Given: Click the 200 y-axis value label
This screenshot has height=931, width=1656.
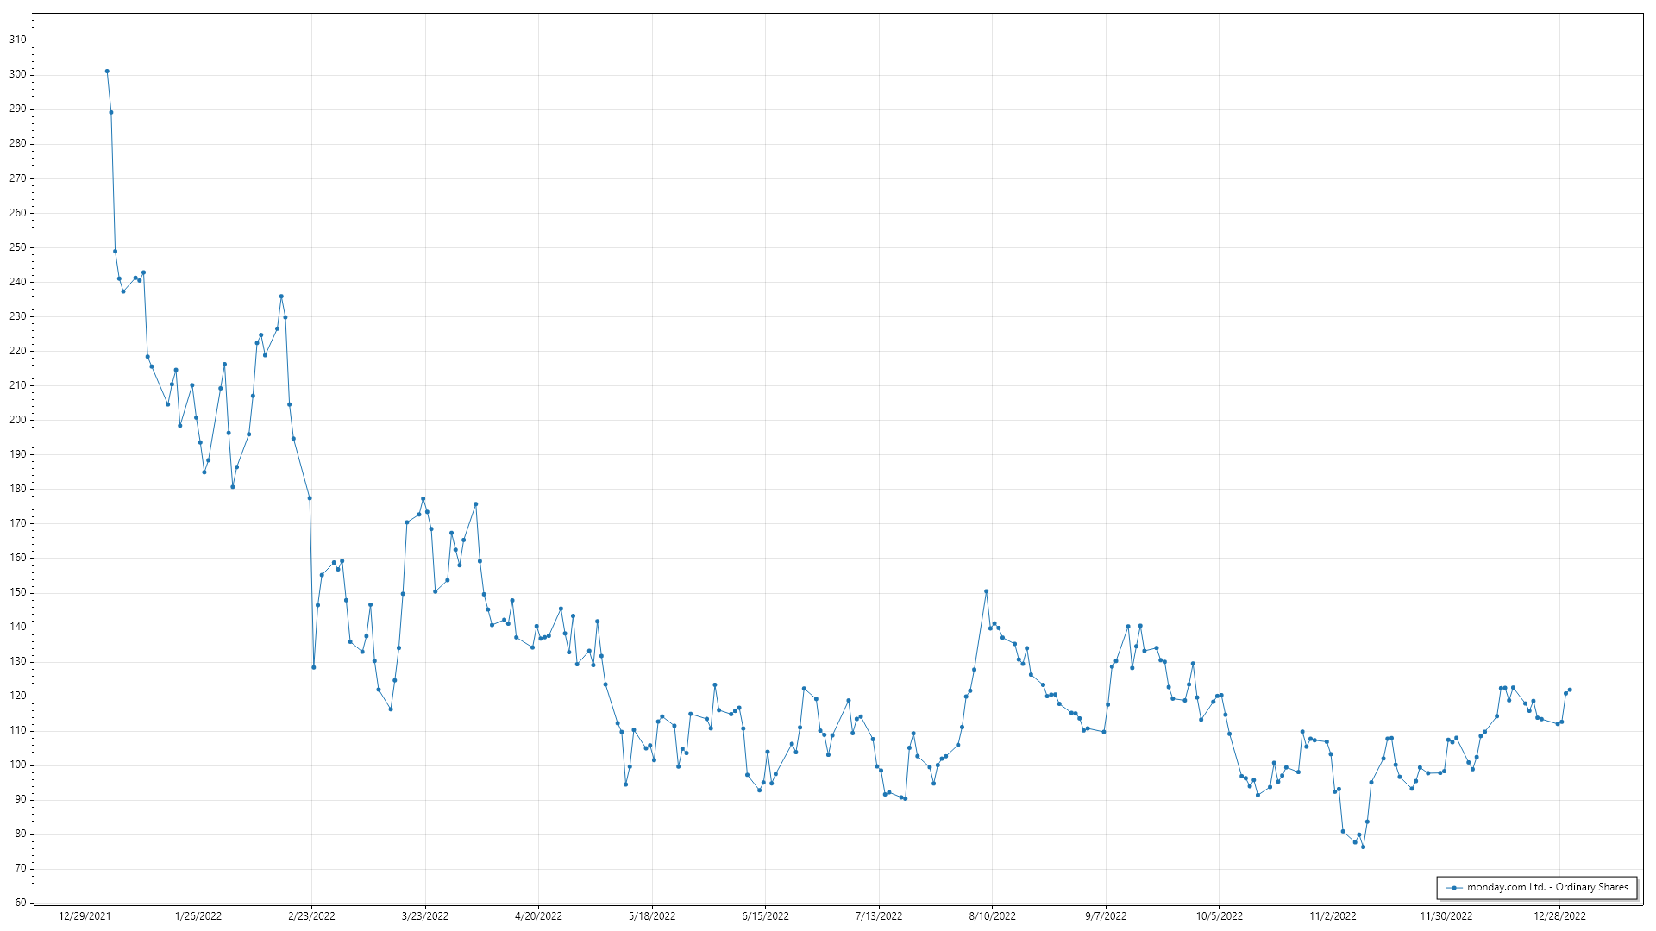Looking at the screenshot, I should click(17, 420).
